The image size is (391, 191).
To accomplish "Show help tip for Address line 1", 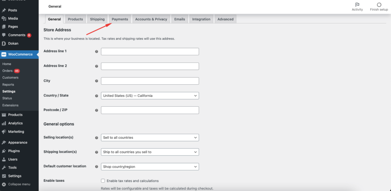I will click(97, 51).
